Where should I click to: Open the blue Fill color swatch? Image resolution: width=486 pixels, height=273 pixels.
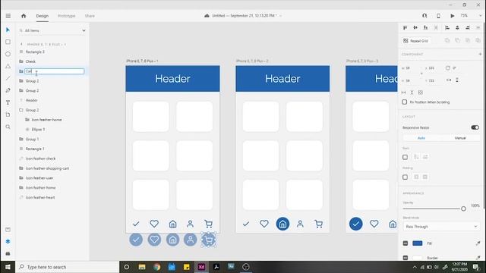[417, 243]
